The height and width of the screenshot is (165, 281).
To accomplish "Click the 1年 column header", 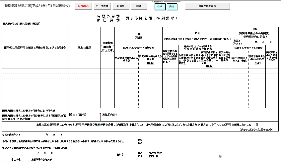I will tap(255, 33).
